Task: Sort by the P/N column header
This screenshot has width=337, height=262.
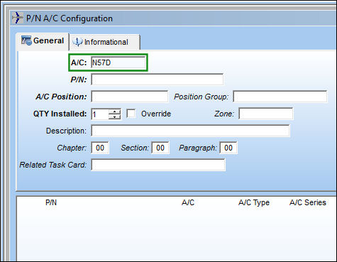Action: point(51,202)
